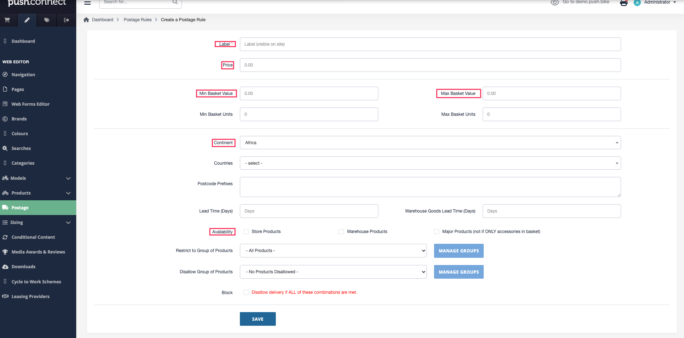
Task: Click the Save button
Action: point(257,319)
